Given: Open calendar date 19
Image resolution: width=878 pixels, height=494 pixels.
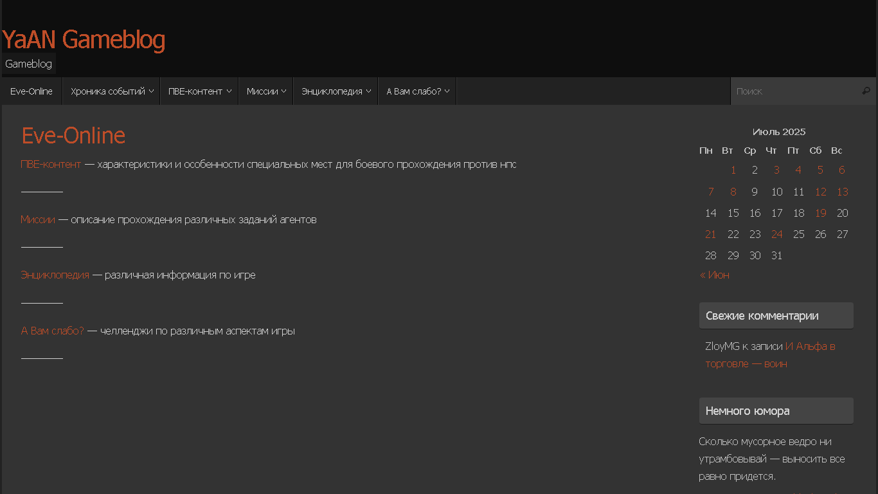Looking at the screenshot, I should click(821, 213).
